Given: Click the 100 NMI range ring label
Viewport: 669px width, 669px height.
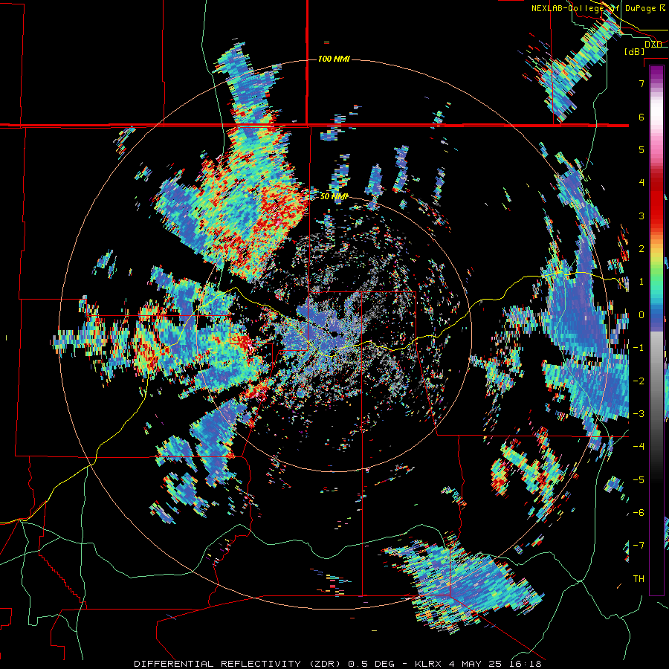Looking at the screenshot, I should (334, 59).
